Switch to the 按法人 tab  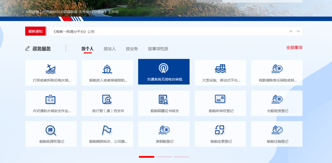[110, 49]
